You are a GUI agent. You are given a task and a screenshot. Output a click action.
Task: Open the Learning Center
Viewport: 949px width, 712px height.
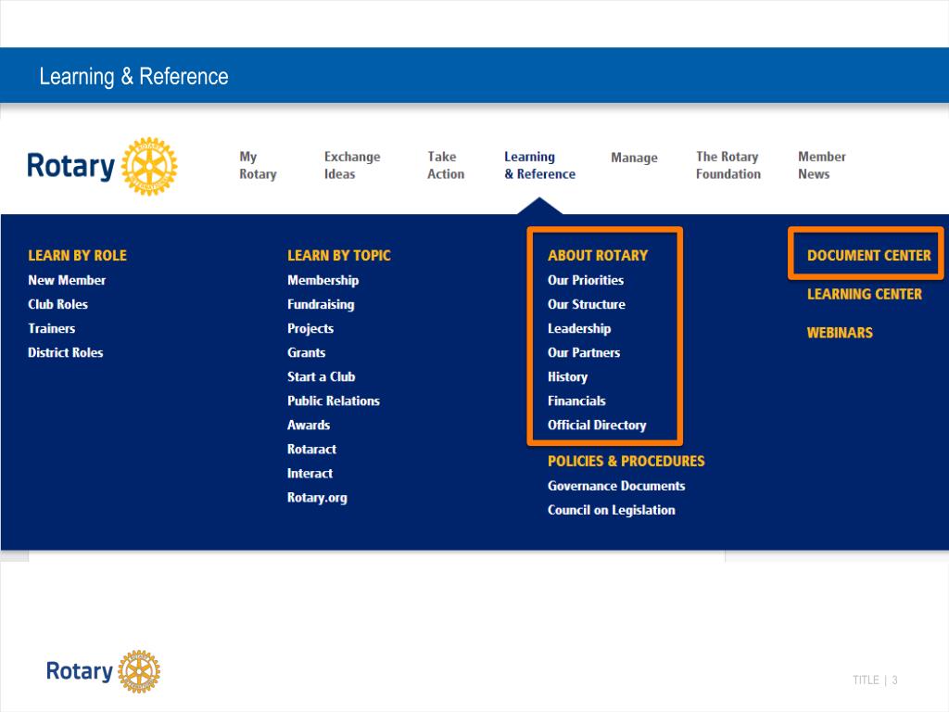click(865, 294)
